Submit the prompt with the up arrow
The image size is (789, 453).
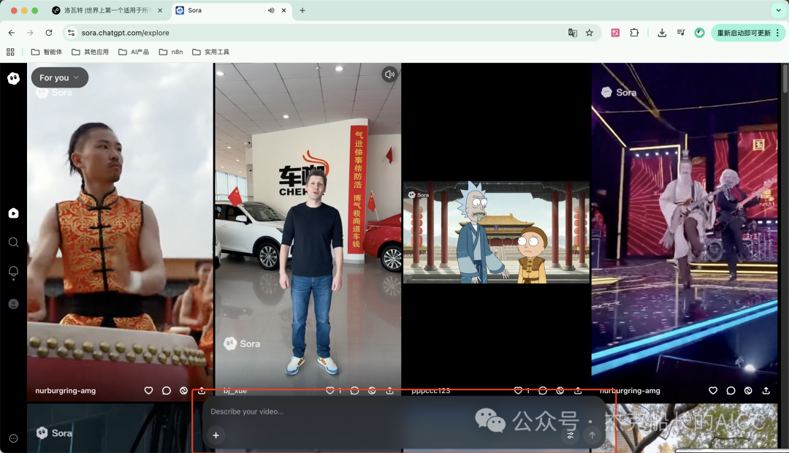592,435
